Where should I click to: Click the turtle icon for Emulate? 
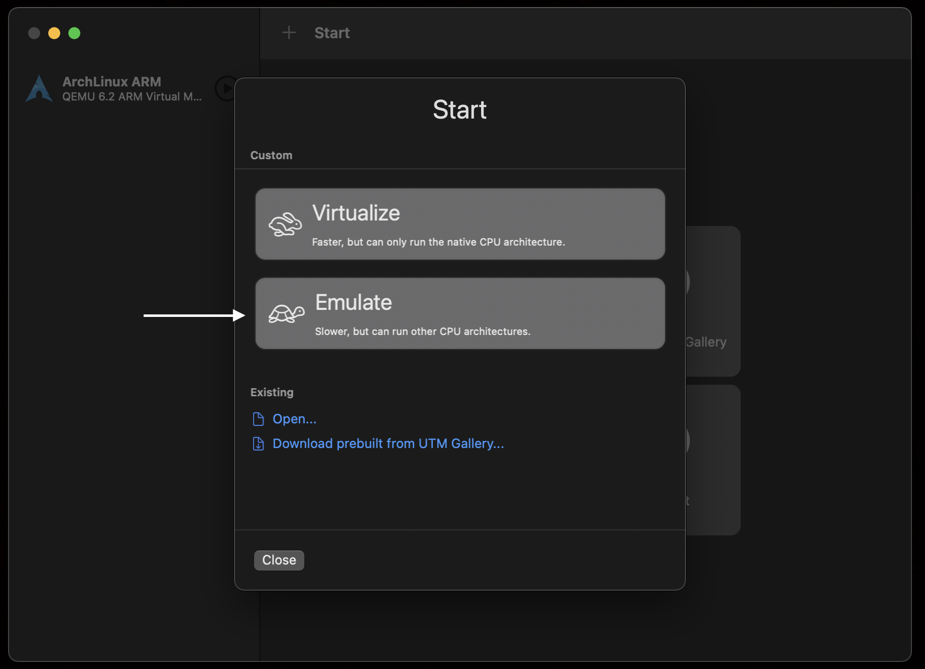pos(286,314)
